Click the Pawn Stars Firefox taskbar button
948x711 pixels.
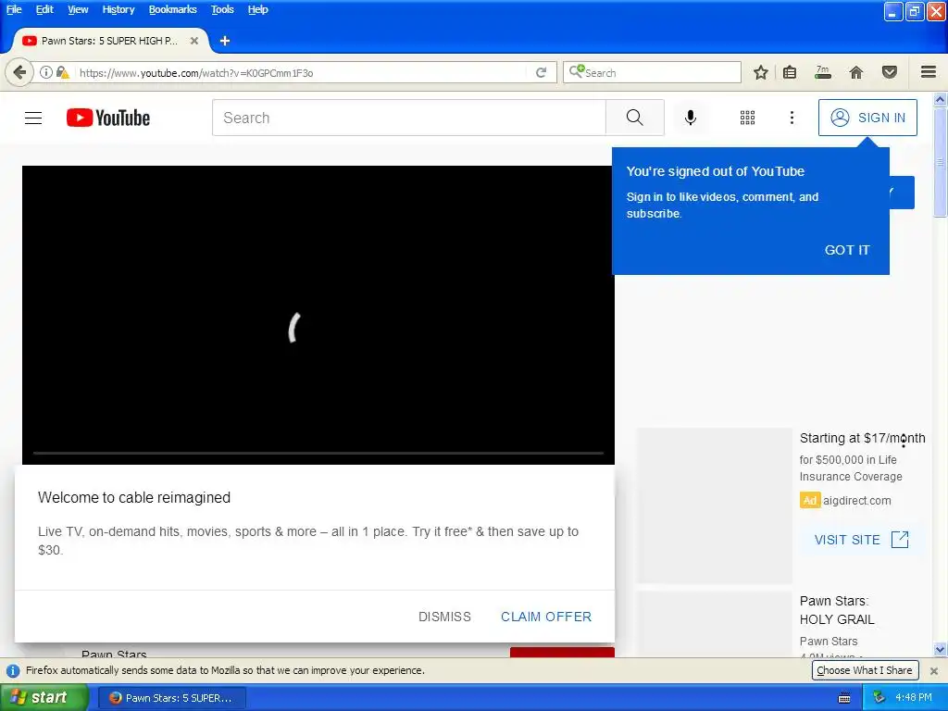171,698
